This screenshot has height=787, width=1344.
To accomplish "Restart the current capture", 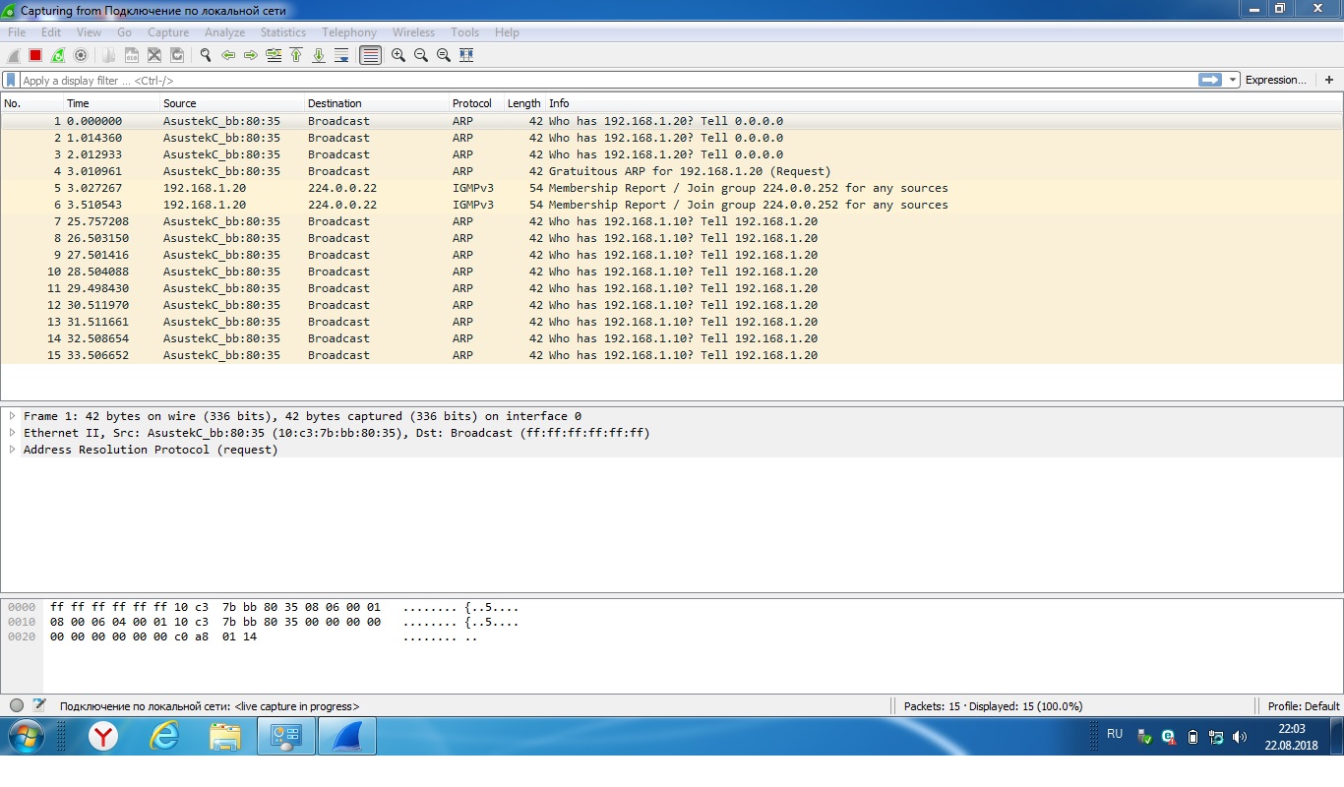I will coord(58,55).
